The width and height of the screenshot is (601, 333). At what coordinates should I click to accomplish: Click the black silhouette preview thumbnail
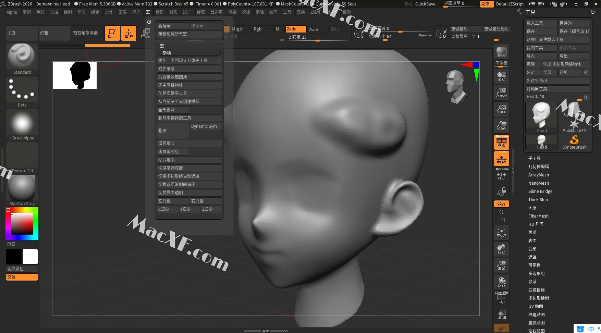[75, 75]
